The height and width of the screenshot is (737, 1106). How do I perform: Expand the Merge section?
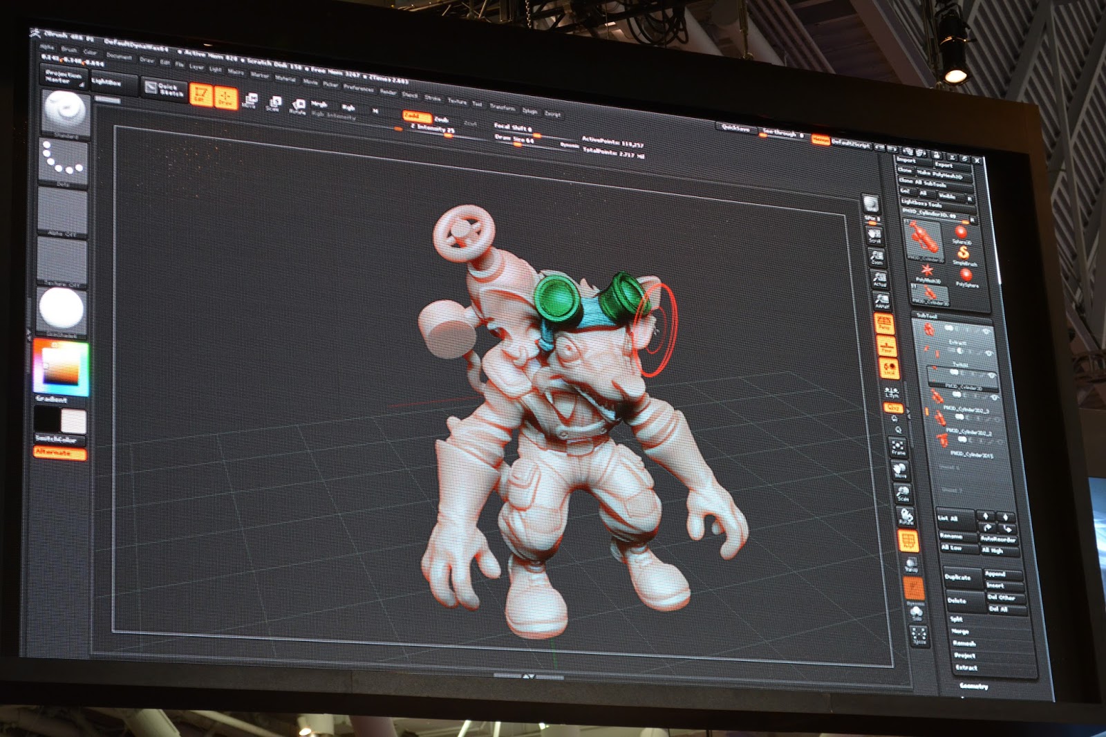[x=959, y=631]
